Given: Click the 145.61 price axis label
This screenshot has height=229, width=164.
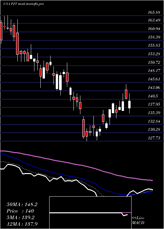Looking at the screenshot, I should tap(154, 79).
